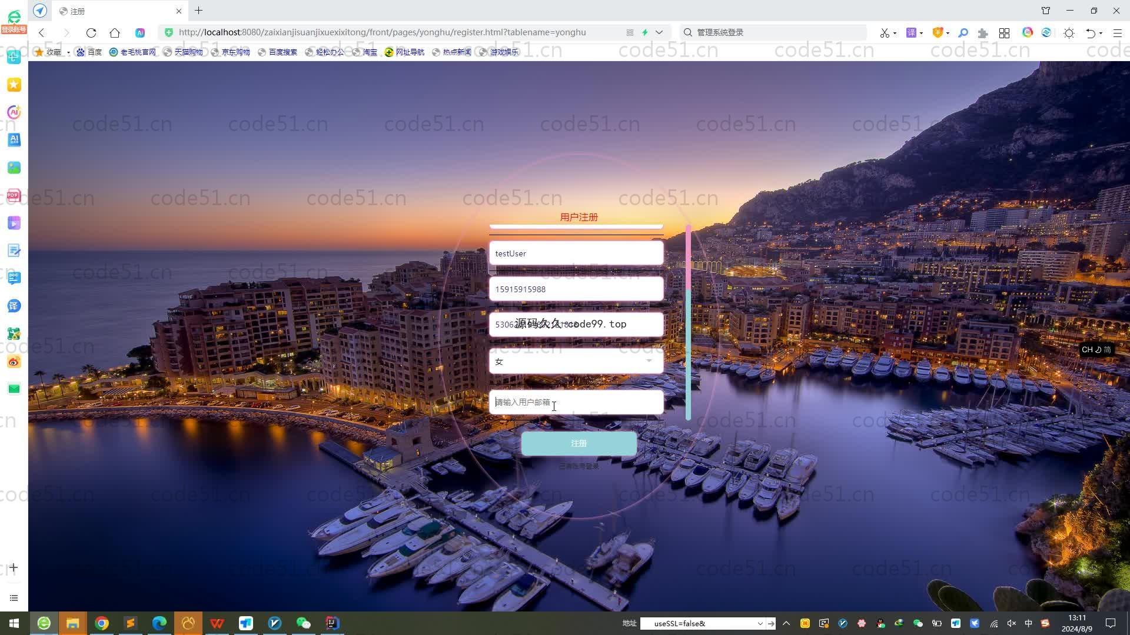Open the sidebar list menu icon
The image size is (1130, 635).
(x=14, y=598)
